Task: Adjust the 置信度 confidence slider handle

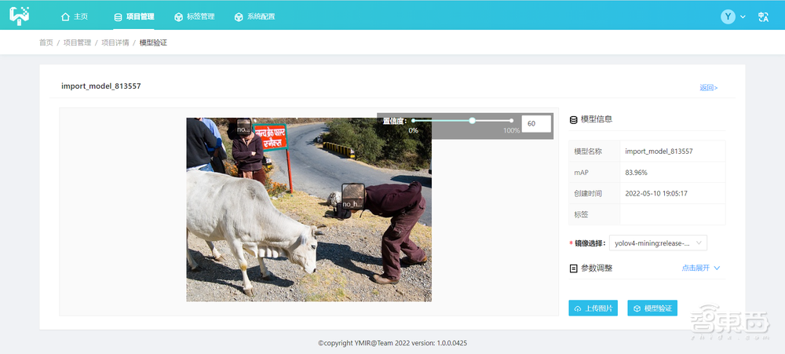Action: (x=472, y=121)
